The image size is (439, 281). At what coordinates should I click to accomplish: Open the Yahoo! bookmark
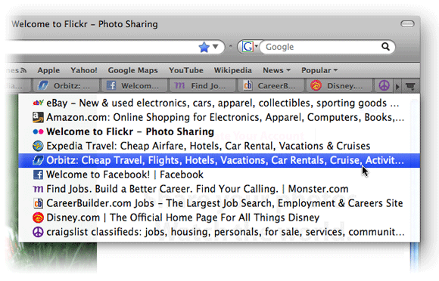(84, 70)
